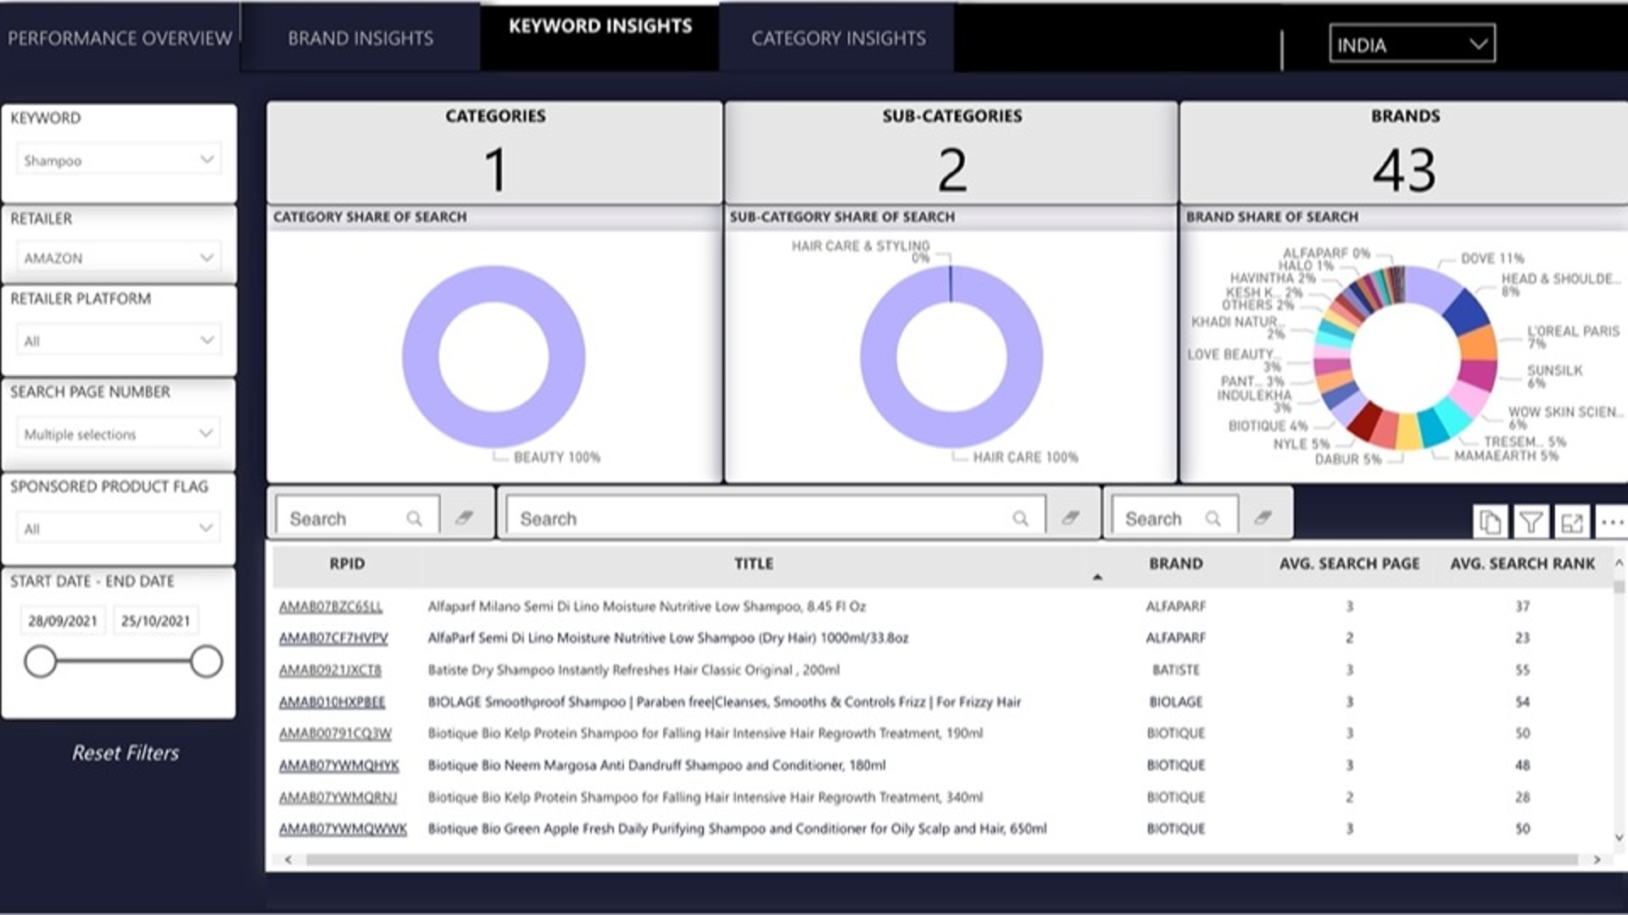Go to the Category Insights tab
This screenshot has height=915, width=1628.
(838, 38)
